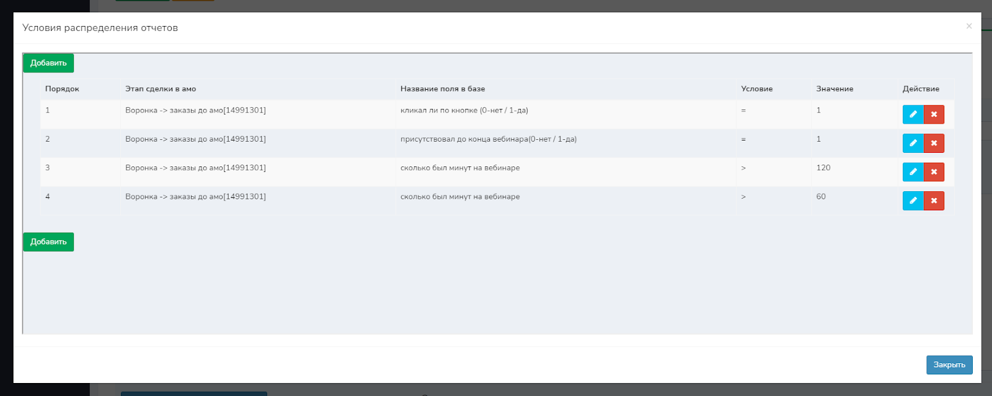Select the 'кликал ли по кнопке' field cell
This screenshot has height=396, width=992.
click(x=464, y=111)
